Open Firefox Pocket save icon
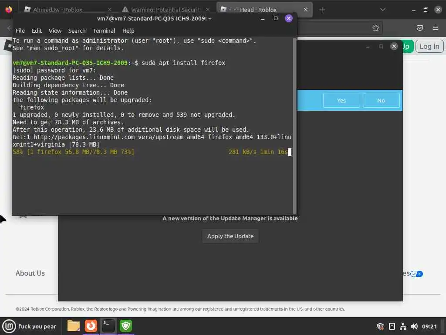Viewport: 446px width, 335px height. click(419, 28)
